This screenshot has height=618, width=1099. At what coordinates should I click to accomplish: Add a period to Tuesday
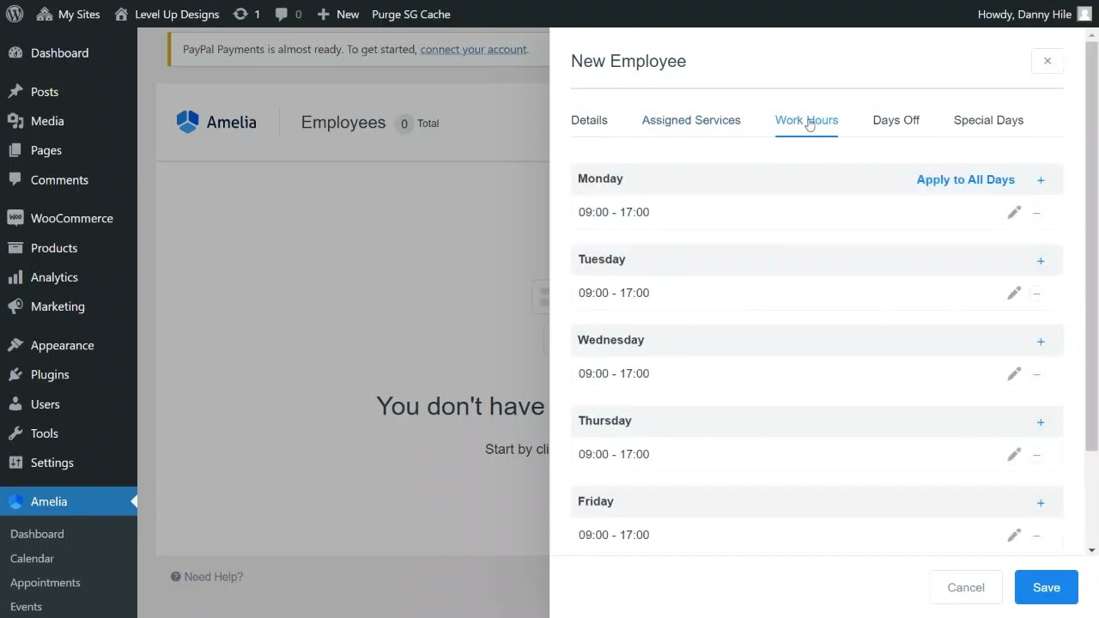click(1041, 261)
